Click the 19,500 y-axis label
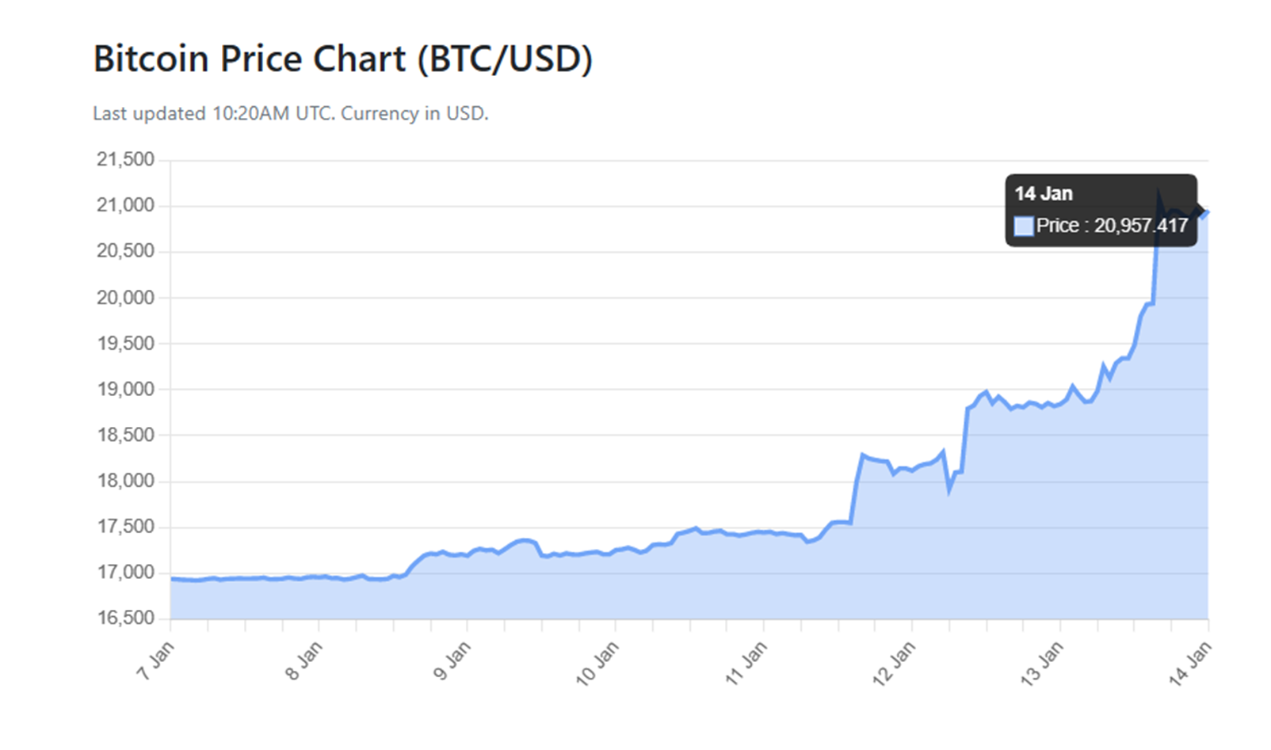The height and width of the screenshot is (750, 1271). (125, 344)
